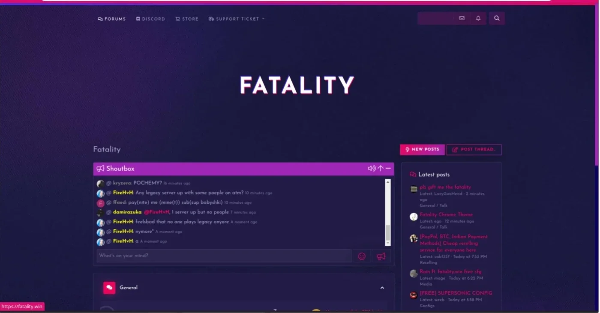Viewport: 600px width, 313px height.
Task: Open the inbox envelope icon
Action: 462,18
